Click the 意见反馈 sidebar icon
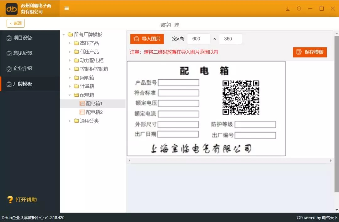Screen dimensions: 339x222 [9, 53]
